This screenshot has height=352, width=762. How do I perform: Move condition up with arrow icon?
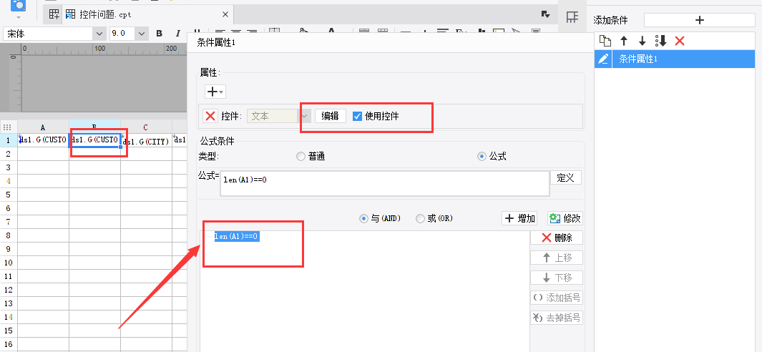point(624,41)
